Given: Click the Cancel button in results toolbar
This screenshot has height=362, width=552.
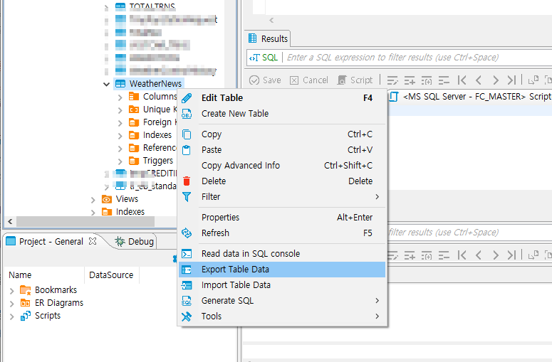Looking at the screenshot, I should [x=309, y=80].
